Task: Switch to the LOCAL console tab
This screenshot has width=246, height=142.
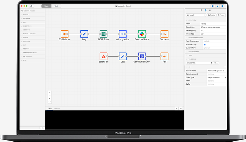Action: 50,108
